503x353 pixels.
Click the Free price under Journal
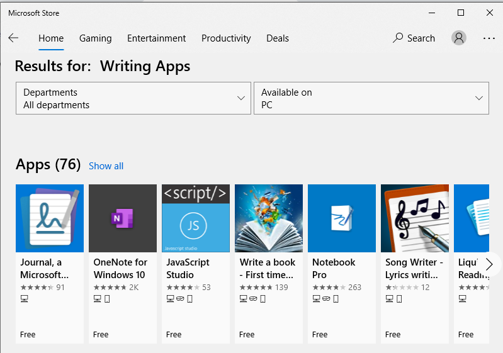coord(28,334)
